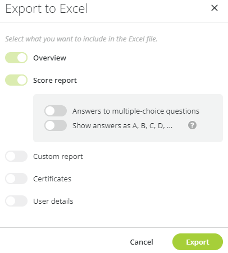Screen dimensions: 228x253
Task: Click the Custom report label text
Action: tap(58, 157)
